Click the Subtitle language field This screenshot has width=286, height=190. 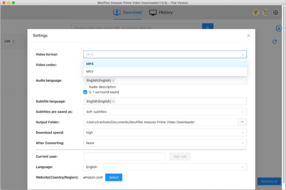click(x=165, y=102)
